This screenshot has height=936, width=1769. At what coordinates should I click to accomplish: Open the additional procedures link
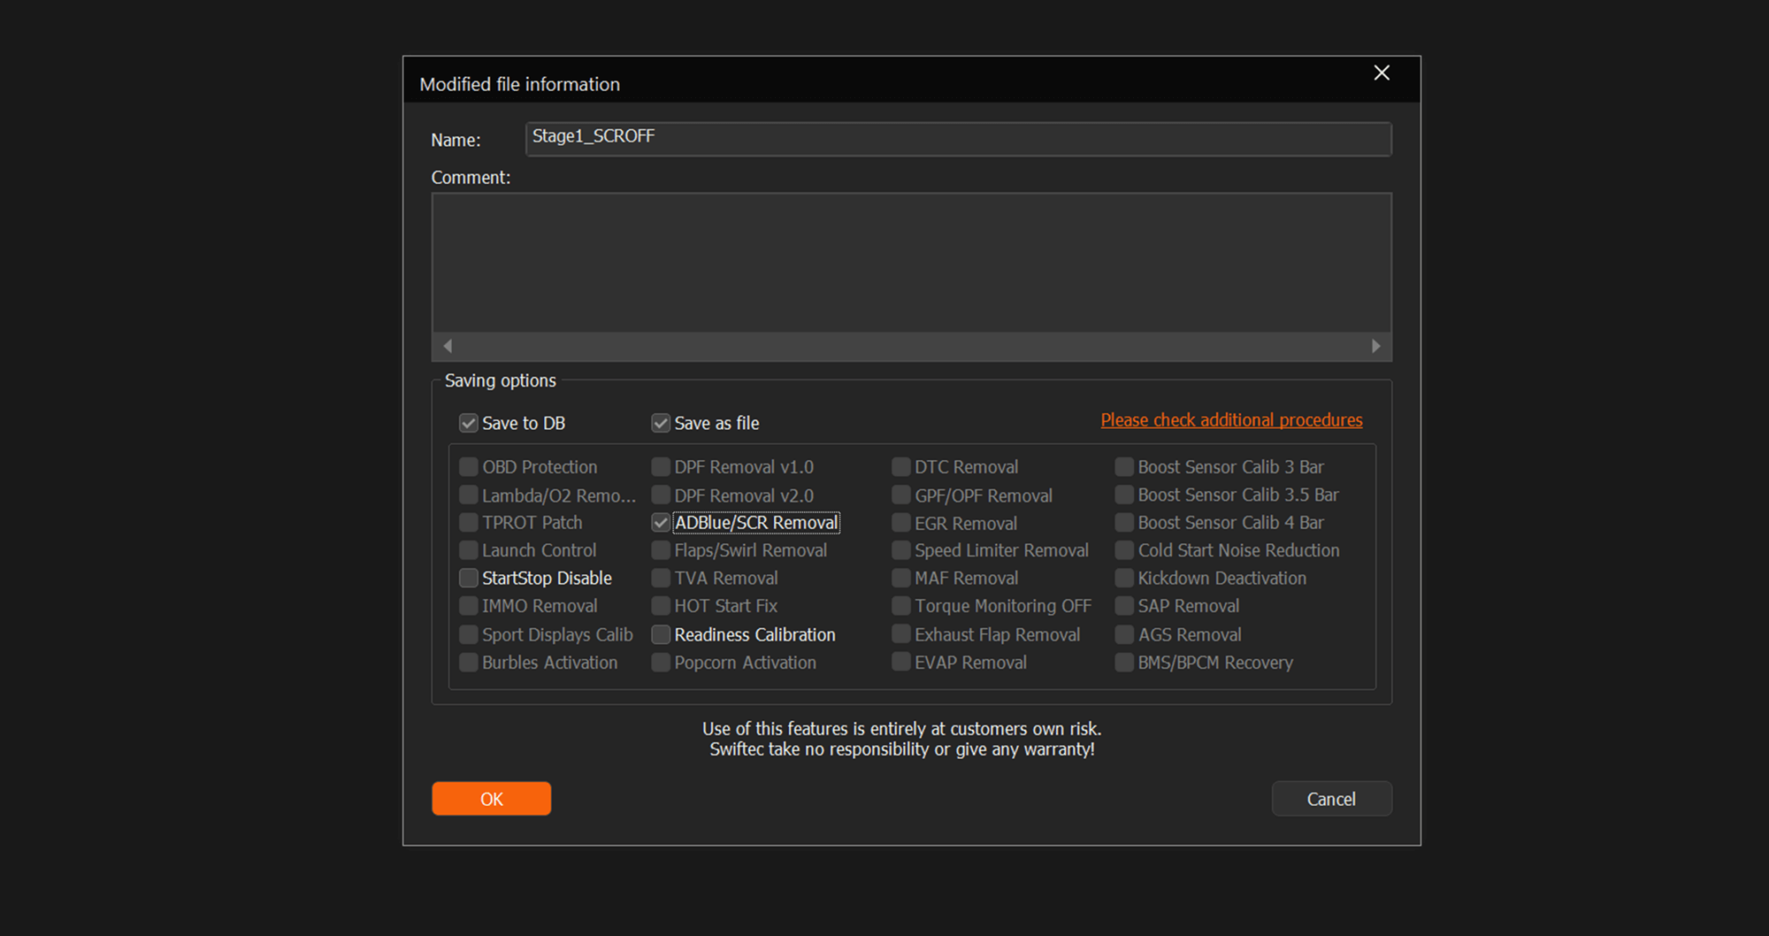click(1230, 420)
